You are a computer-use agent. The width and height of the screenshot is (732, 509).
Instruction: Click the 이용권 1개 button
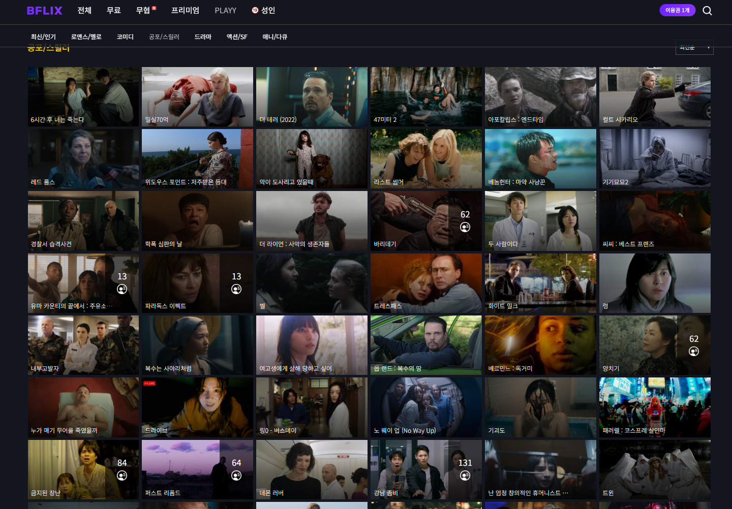coord(678,10)
